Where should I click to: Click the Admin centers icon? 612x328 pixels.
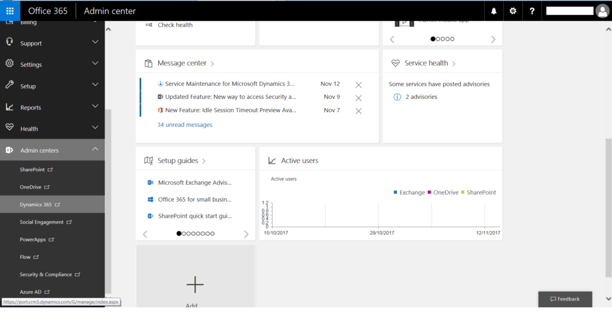click(x=10, y=150)
